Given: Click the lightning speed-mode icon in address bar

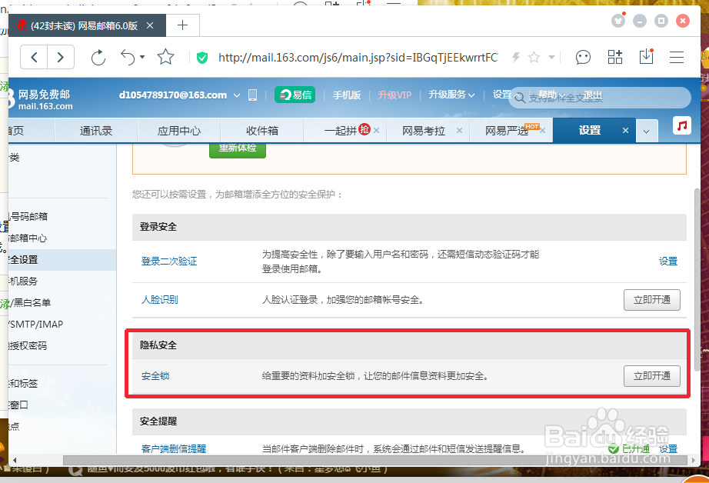Looking at the screenshot, I should 516,57.
